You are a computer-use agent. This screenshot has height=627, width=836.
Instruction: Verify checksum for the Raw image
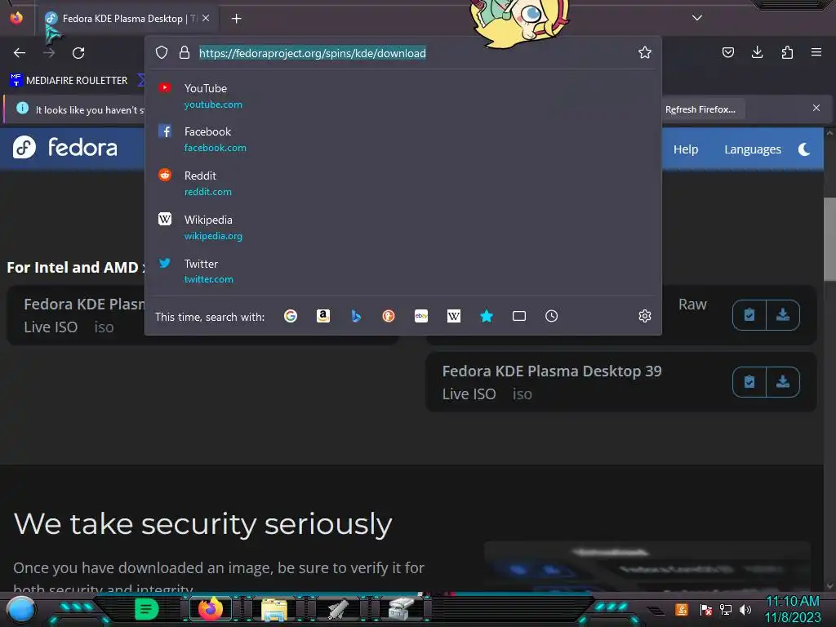click(749, 315)
